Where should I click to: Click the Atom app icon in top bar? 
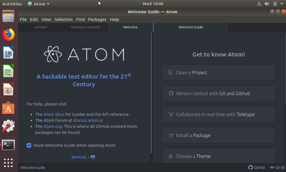[x=30, y=4]
